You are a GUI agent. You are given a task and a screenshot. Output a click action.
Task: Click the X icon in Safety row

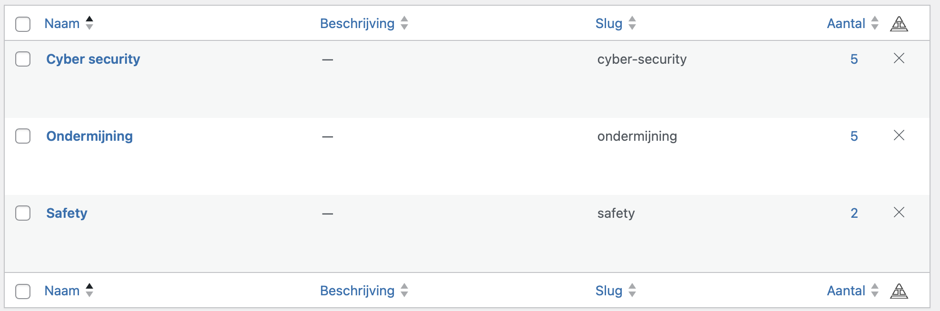[x=899, y=213]
